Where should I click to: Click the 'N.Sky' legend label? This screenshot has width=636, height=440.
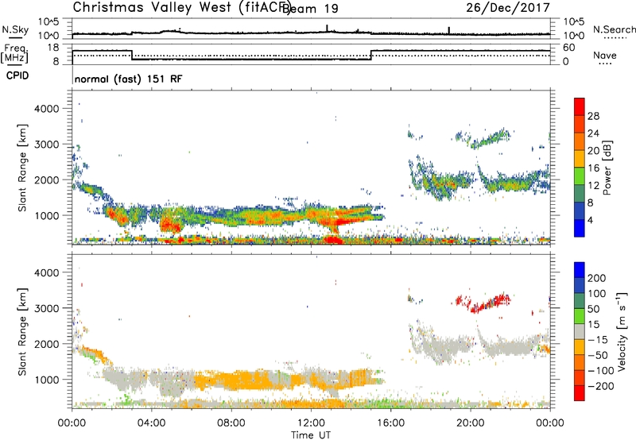coord(15,29)
